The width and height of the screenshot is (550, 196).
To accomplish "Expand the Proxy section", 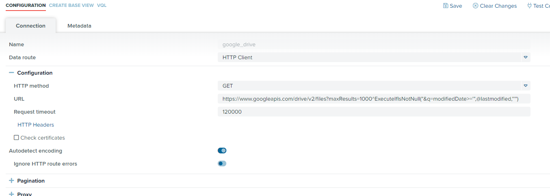I will [11, 194].
